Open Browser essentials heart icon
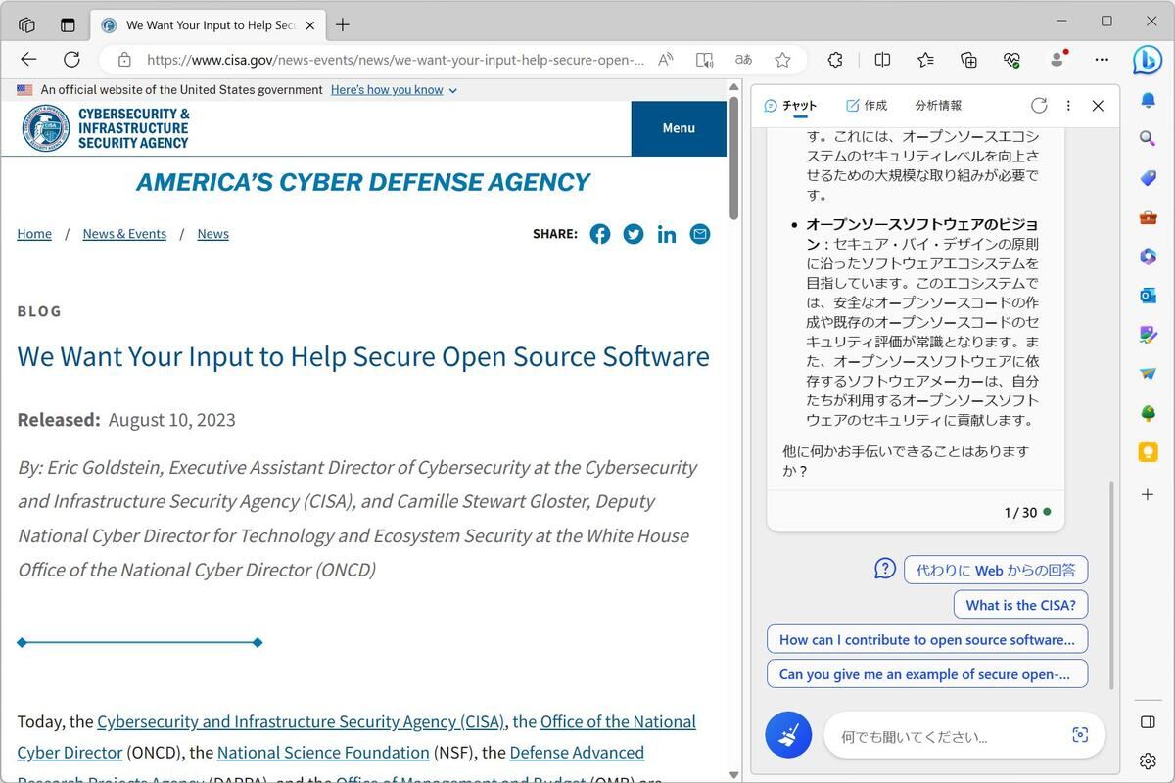This screenshot has width=1175, height=783. tap(1011, 60)
